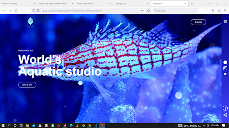Close the FreeCodeCamp Portfolio page tab
Screen dimensions: 229x128
coord(72,4)
